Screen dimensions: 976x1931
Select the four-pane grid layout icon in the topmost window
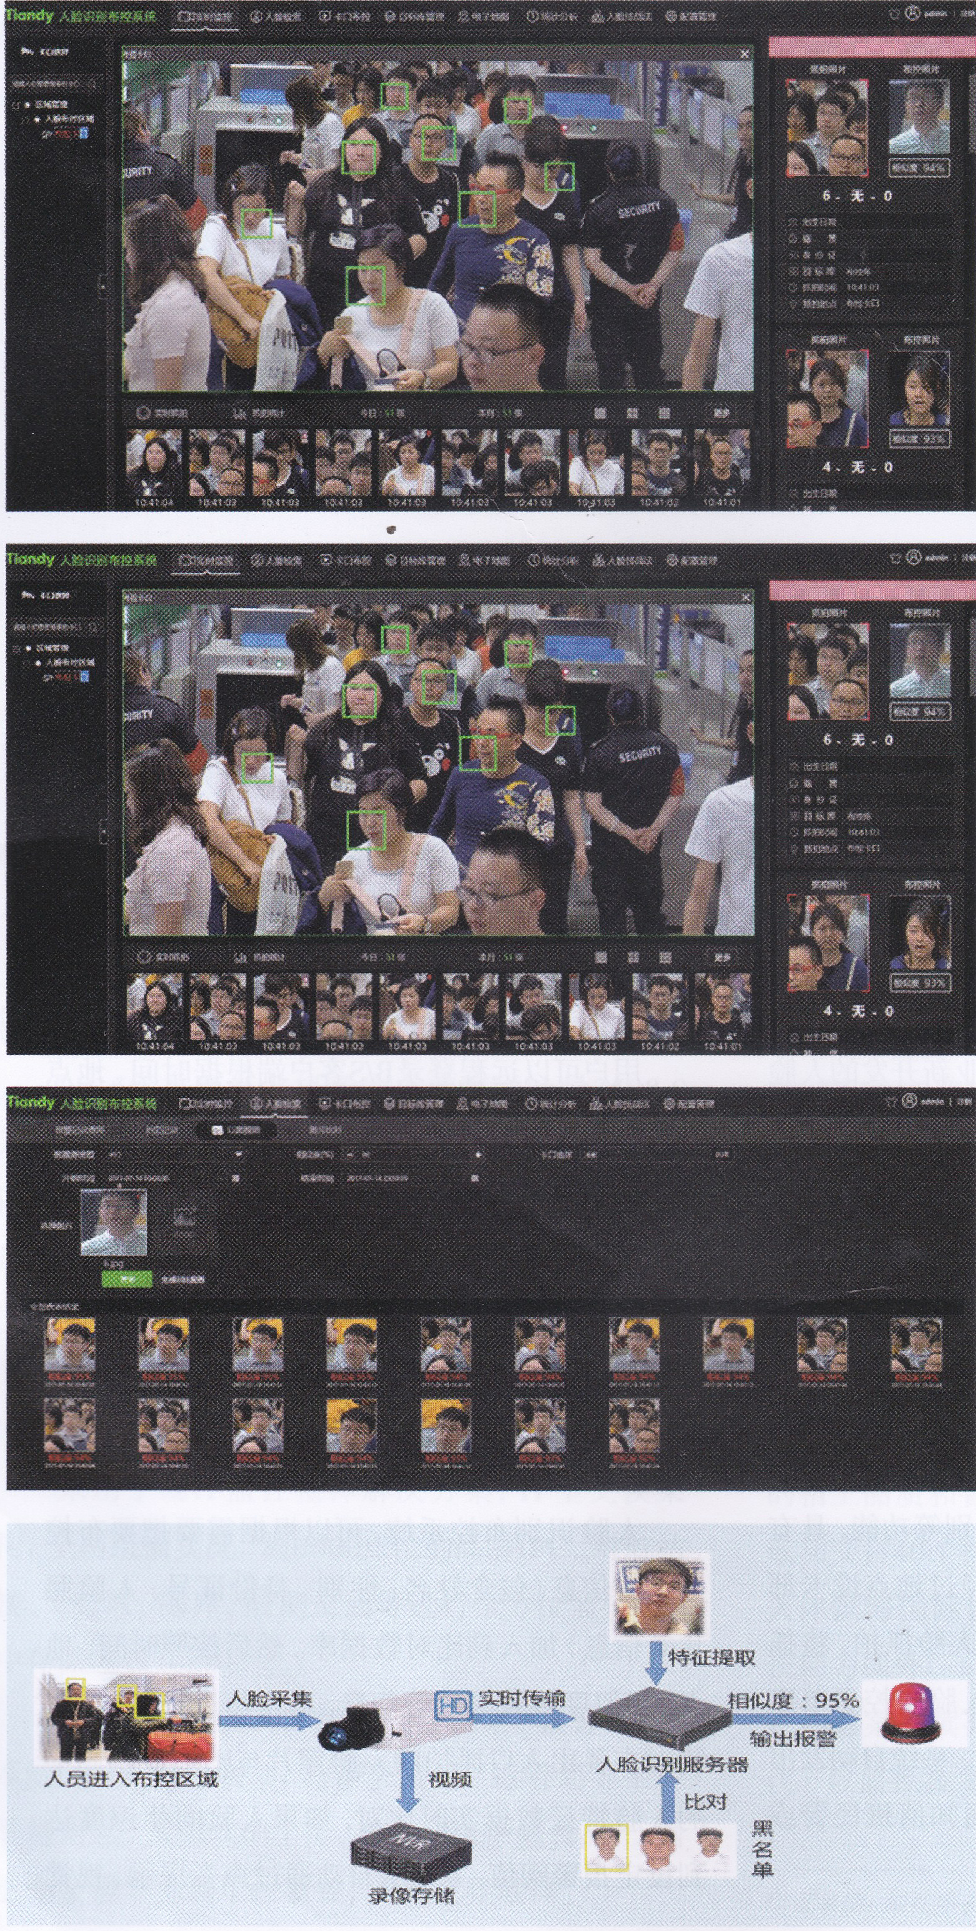[632, 414]
